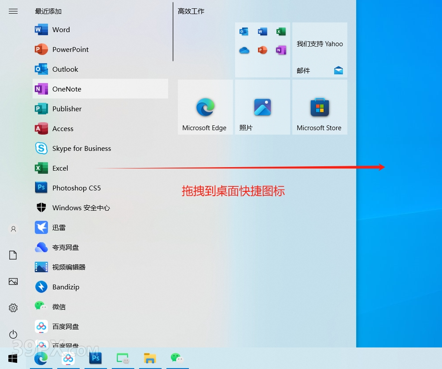The width and height of the screenshot is (442, 369).
Task: Click PowerPoint icon in the Office tile folder
Action: click(262, 50)
